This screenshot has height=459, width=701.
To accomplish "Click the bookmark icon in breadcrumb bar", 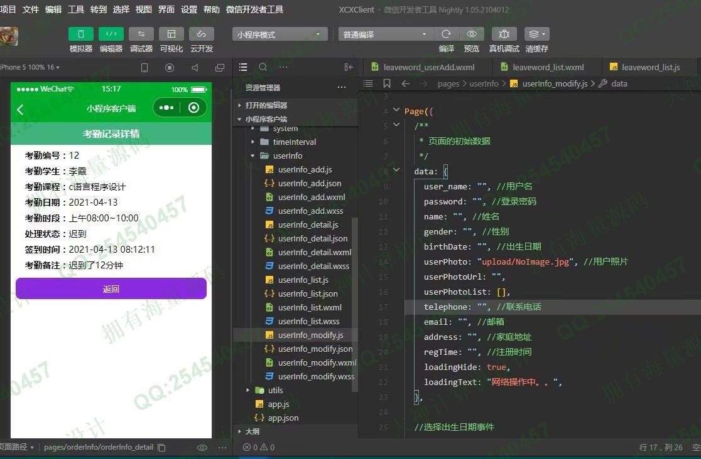I will coord(387,83).
